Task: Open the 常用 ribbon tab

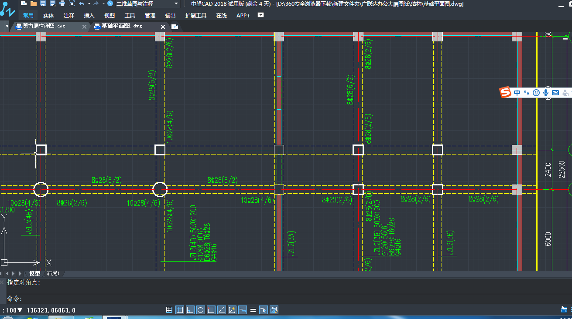Action: click(28, 15)
